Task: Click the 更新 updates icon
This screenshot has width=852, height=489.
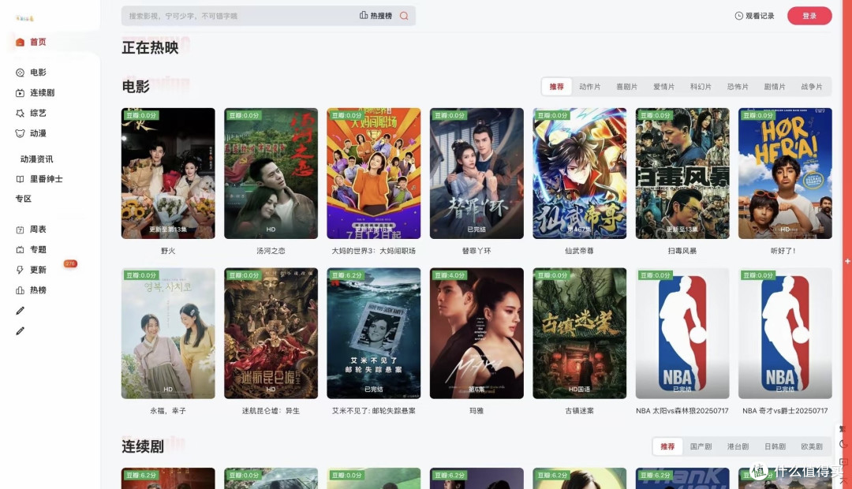Action: pos(20,270)
